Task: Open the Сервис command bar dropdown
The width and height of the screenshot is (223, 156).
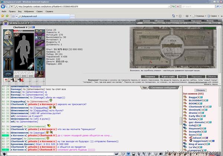Action: pyautogui.click(x=213, y=16)
